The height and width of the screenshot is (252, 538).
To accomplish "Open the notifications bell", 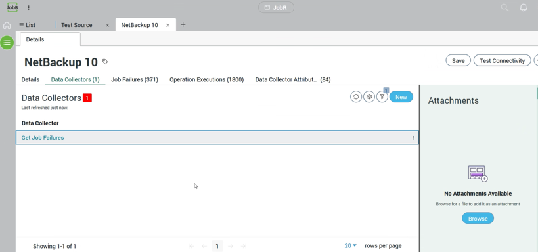I will click(x=524, y=7).
